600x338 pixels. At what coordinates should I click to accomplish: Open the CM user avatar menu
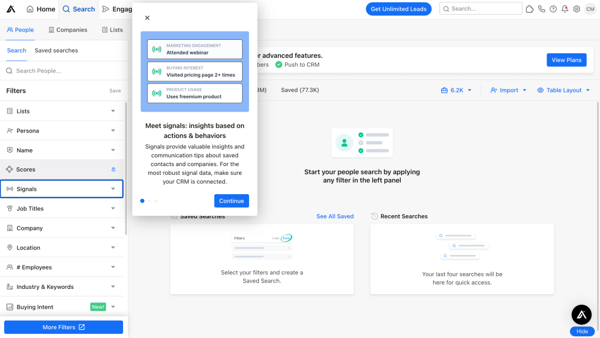(x=591, y=9)
